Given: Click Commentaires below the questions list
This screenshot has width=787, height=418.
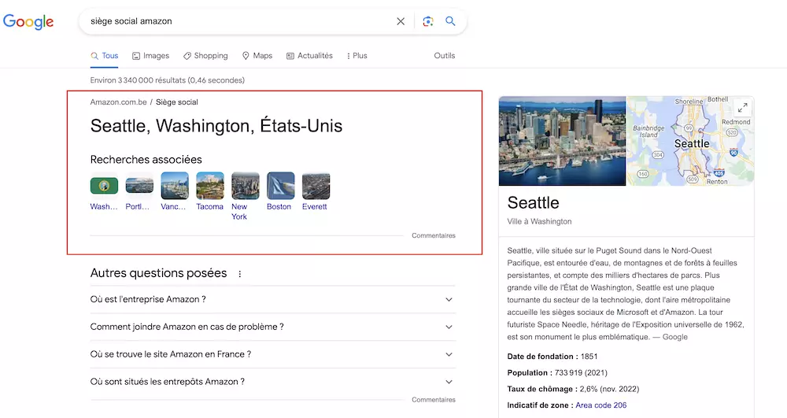Looking at the screenshot, I should [x=434, y=399].
